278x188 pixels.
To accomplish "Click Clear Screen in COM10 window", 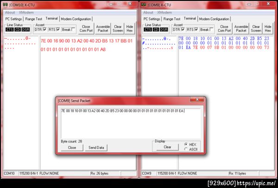I will tap(118, 29).
